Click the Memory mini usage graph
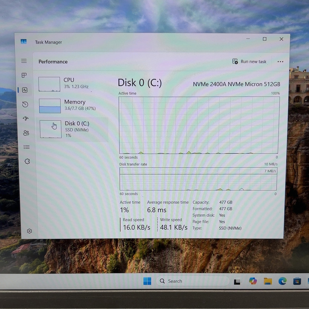Image resolution: width=309 pixels, height=309 pixels. (50, 106)
